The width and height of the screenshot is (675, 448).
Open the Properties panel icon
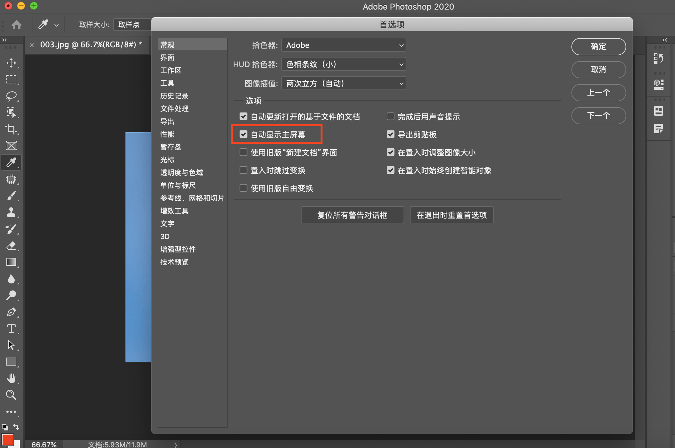coord(658,85)
